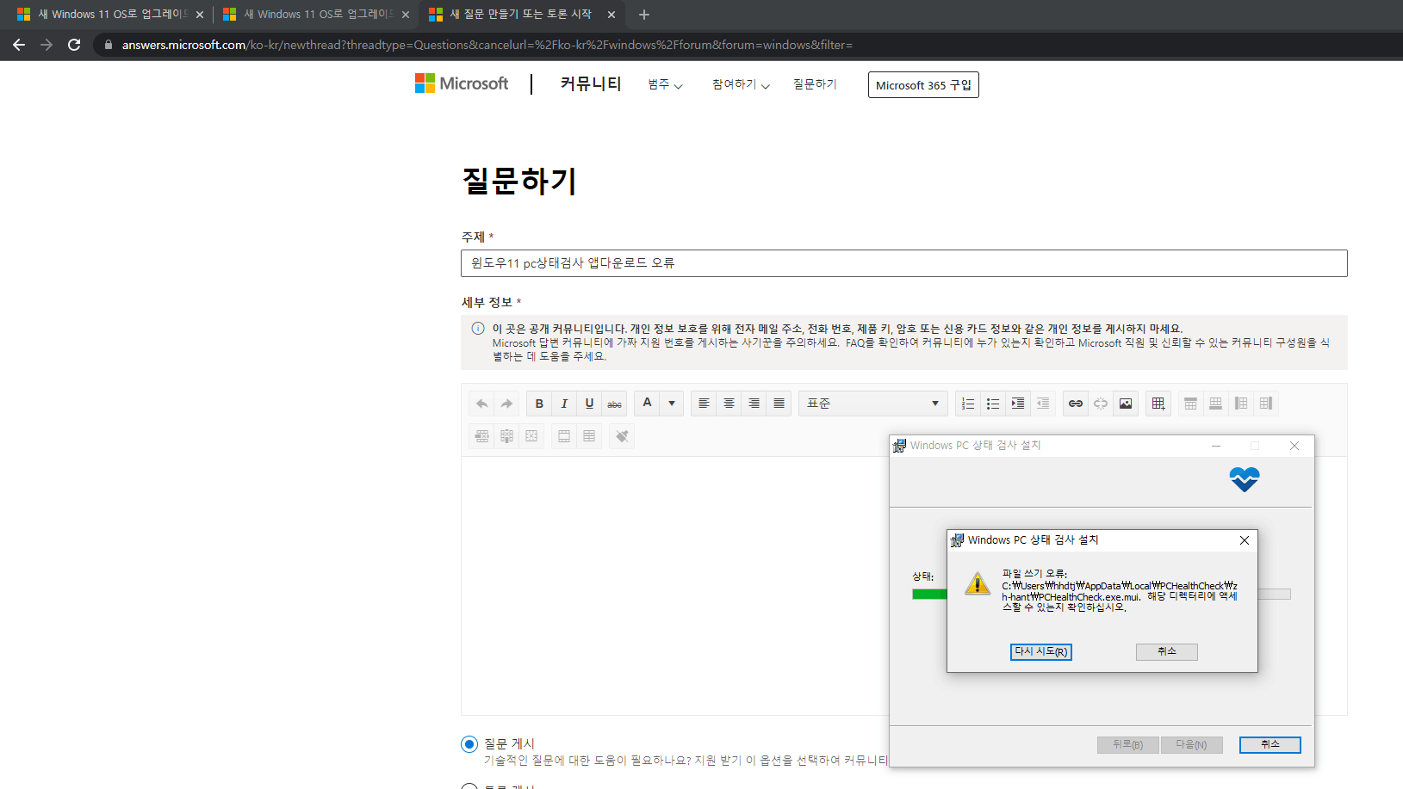The height and width of the screenshot is (789, 1403).
Task: Click the green installer progress bar
Action: click(x=929, y=594)
